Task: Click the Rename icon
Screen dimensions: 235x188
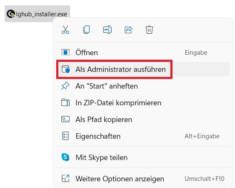Action: 107,30
